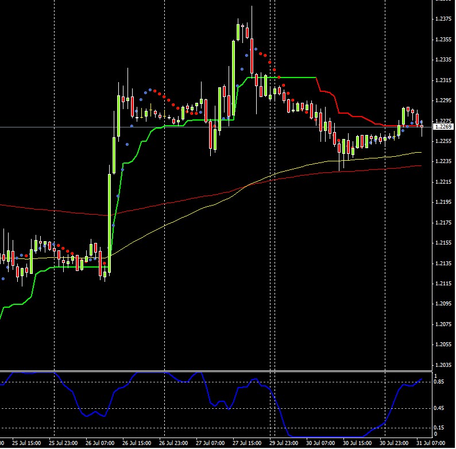Viewport: 456px width, 449px height.
Task: Click the 1.2155 price axis label
Action: point(443,243)
